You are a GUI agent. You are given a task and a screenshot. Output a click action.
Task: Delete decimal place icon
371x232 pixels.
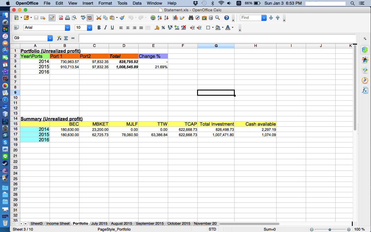(183, 28)
